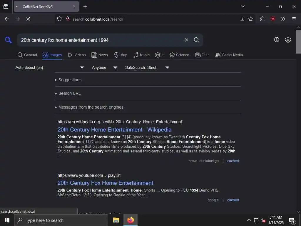Open muted volume tray icon
Image resolution: width=301 pixels, height=226 pixels.
263,220
